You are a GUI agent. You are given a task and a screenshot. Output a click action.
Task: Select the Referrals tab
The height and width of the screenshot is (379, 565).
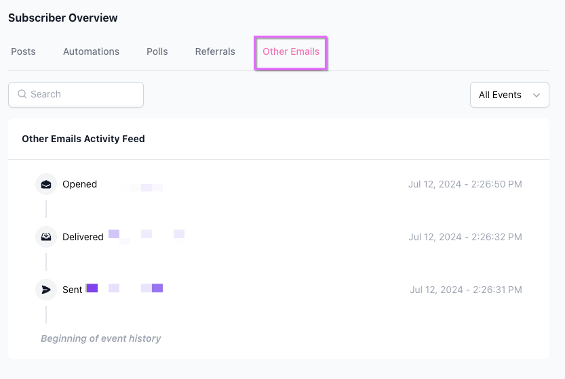pyautogui.click(x=215, y=51)
